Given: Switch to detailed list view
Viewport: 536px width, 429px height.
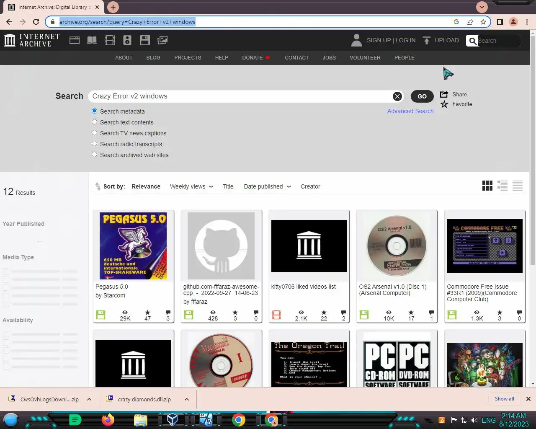Looking at the screenshot, I should coord(502,186).
